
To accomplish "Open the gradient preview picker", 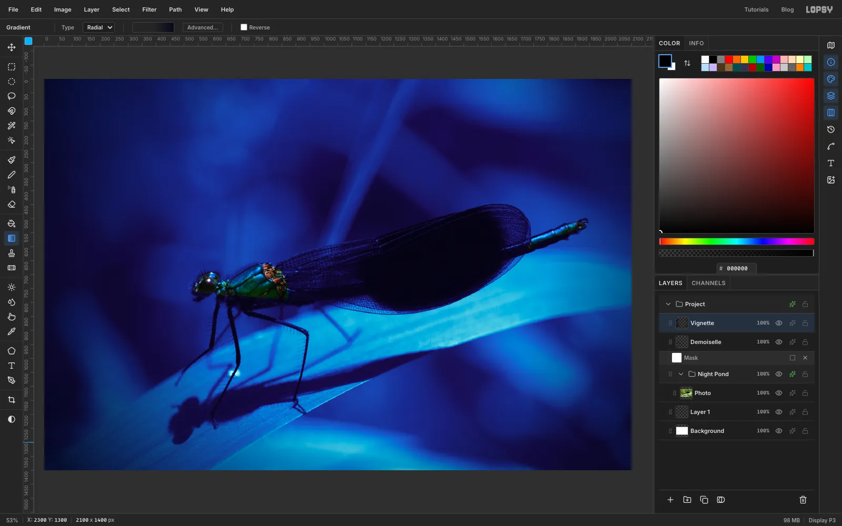I will pyautogui.click(x=153, y=27).
